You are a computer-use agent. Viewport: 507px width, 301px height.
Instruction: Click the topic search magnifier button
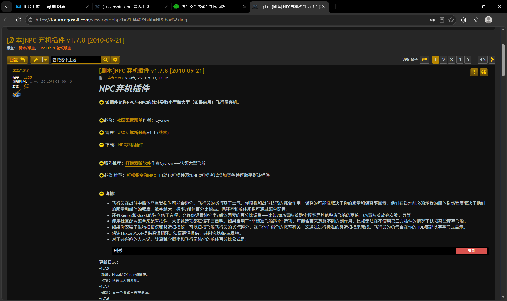105,60
